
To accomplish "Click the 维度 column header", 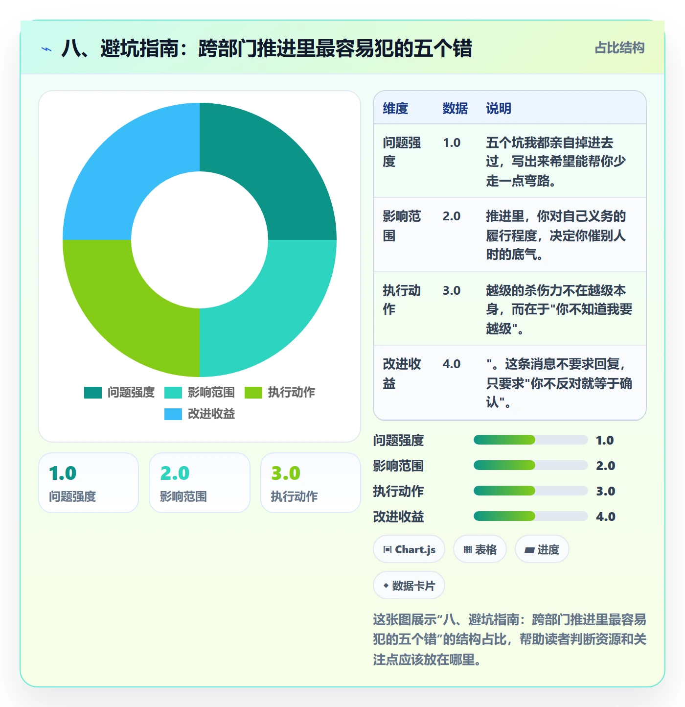I will [x=395, y=108].
